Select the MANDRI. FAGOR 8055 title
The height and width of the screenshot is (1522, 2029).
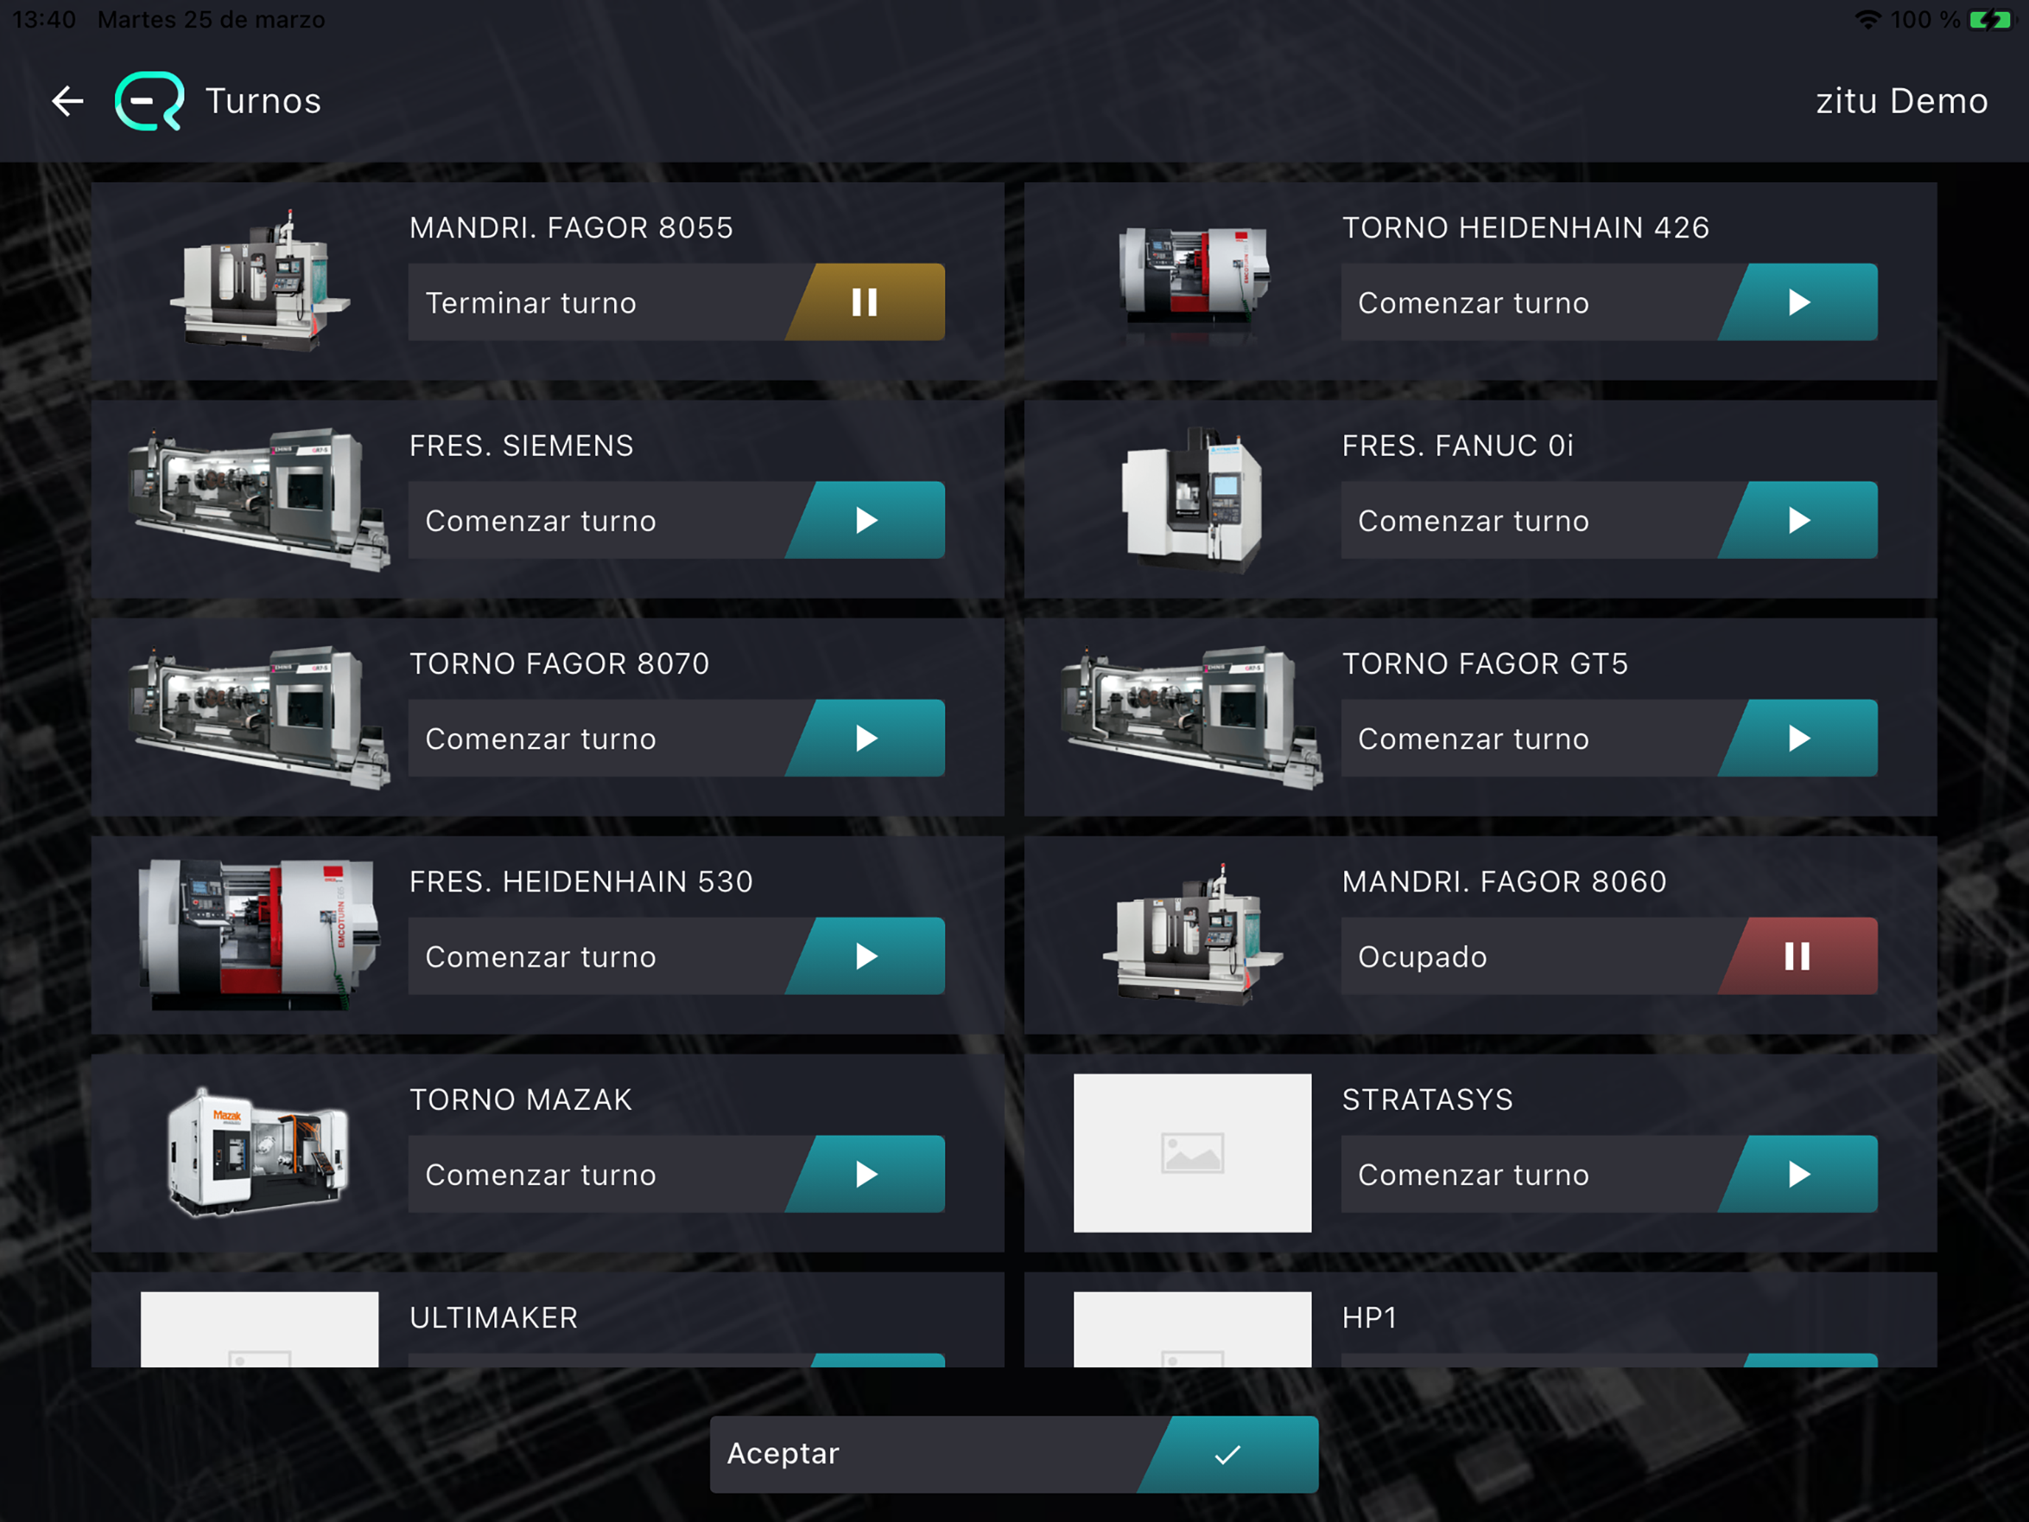click(x=571, y=228)
